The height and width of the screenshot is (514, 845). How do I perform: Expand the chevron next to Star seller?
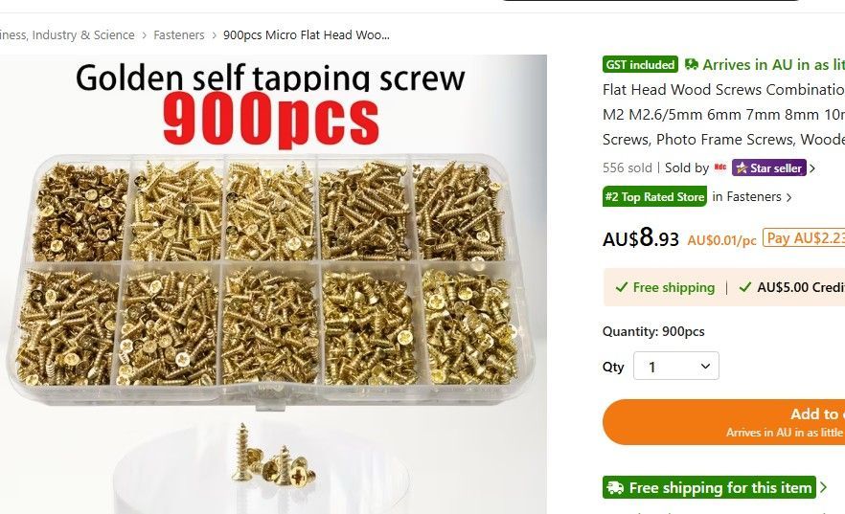(812, 168)
